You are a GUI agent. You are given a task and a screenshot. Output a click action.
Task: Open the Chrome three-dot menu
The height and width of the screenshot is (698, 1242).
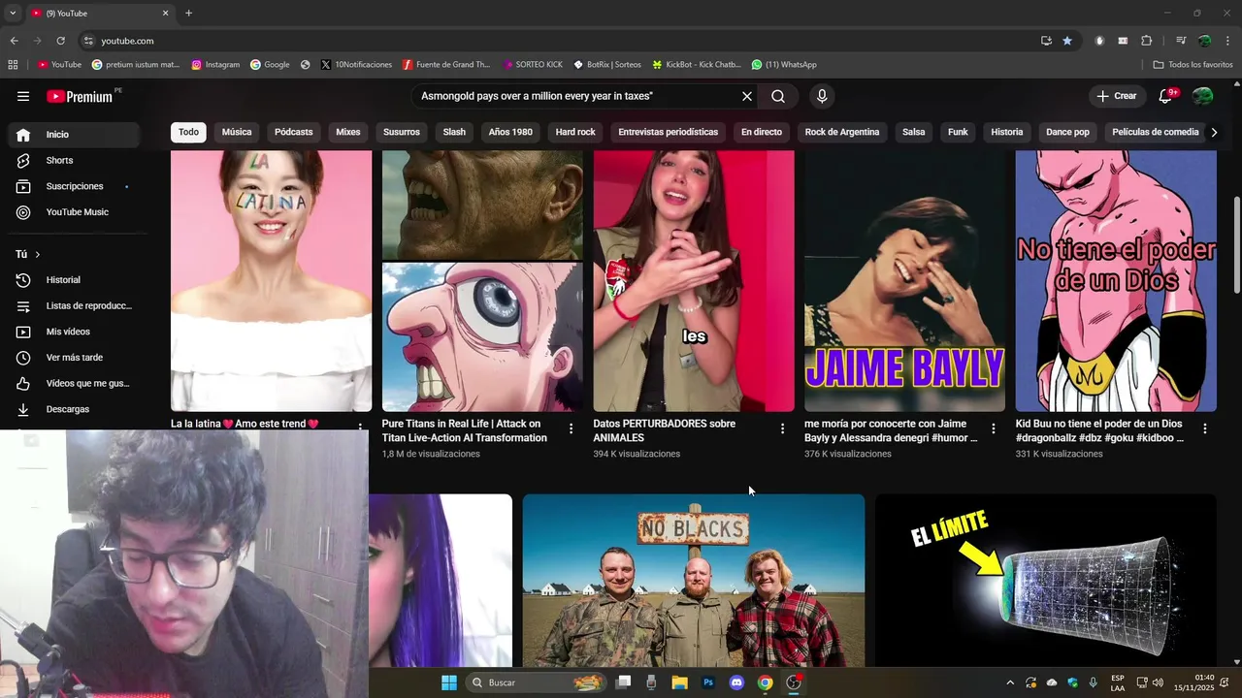click(1227, 41)
